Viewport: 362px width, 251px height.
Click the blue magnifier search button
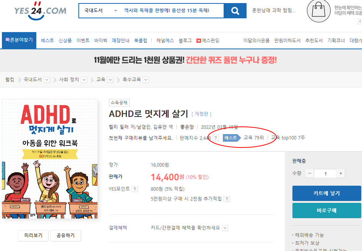tap(235, 11)
